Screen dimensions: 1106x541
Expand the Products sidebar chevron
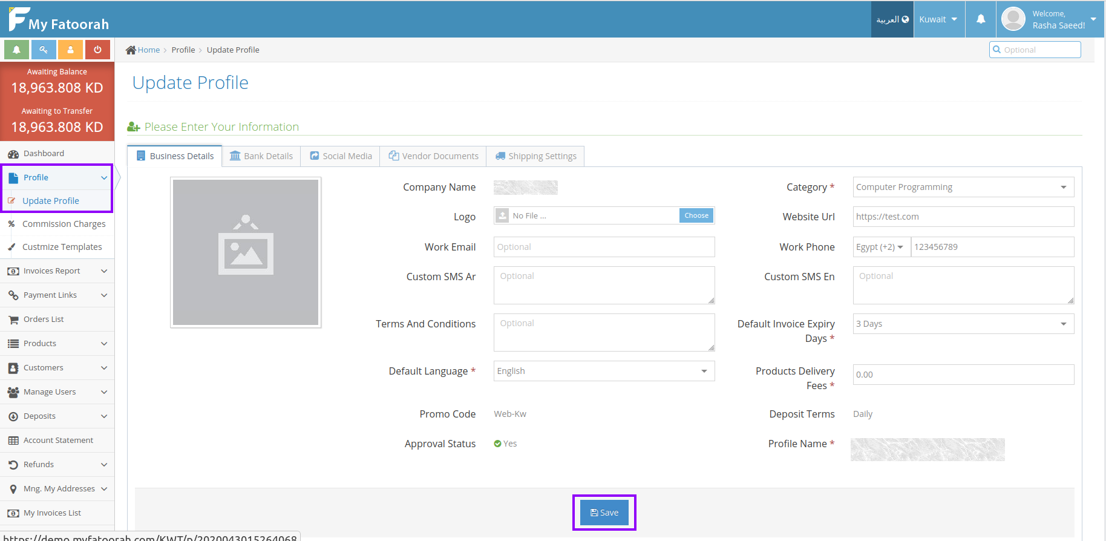pyautogui.click(x=104, y=344)
